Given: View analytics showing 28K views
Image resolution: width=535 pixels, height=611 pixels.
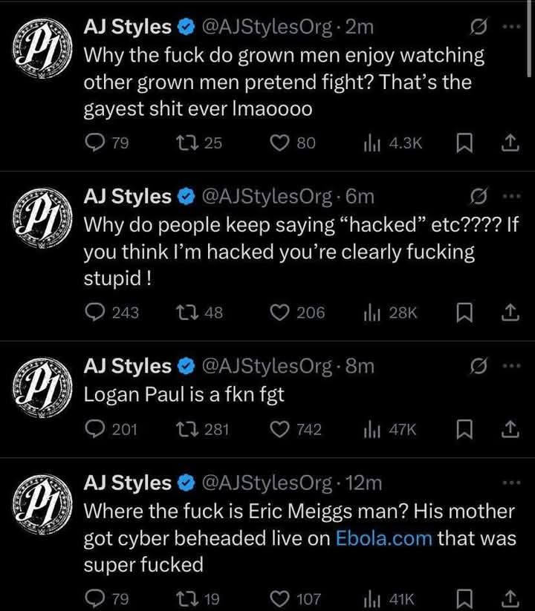Looking at the screenshot, I should click(x=390, y=313).
